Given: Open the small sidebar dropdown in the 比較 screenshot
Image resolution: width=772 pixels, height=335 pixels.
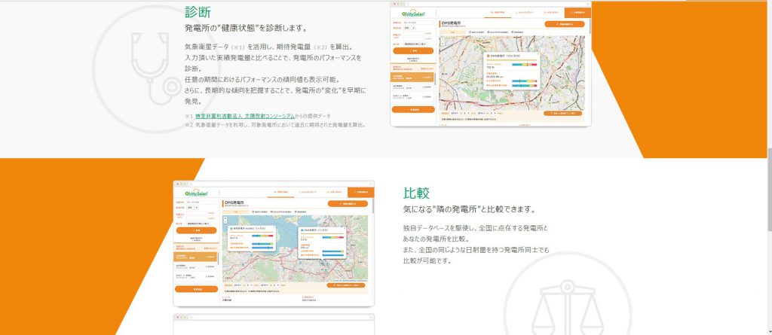Looking at the screenshot, I should tap(194, 208).
